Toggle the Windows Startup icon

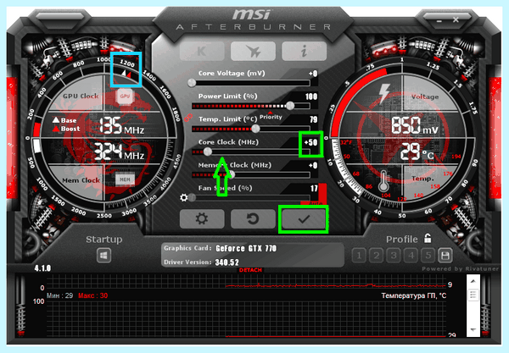pos(103,256)
